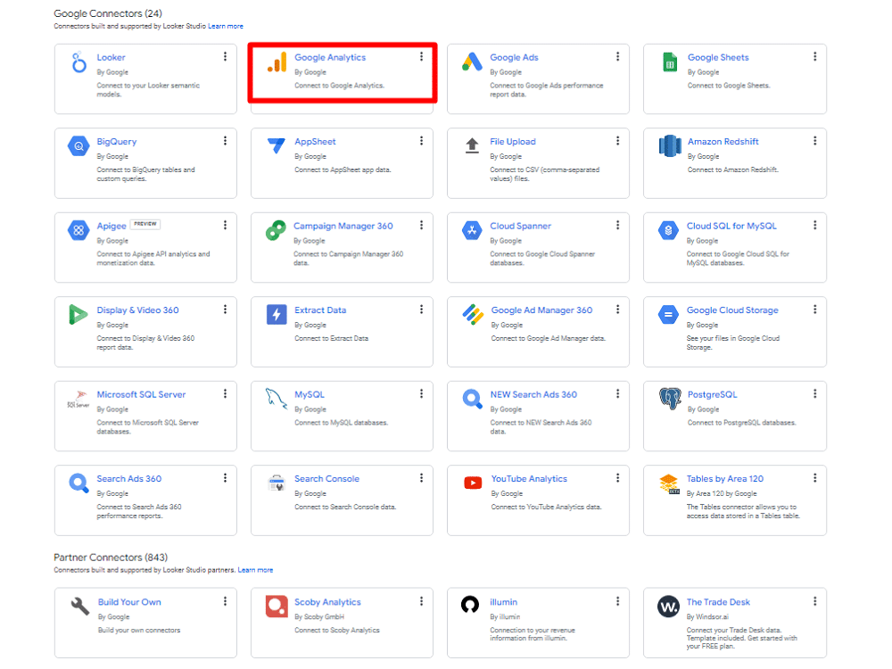Select the Campaign Manager 360 title
The image size is (892, 669).
pyautogui.click(x=342, y=226)
